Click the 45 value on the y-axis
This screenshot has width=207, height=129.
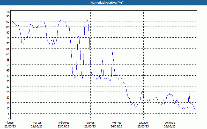pos(8,70)
